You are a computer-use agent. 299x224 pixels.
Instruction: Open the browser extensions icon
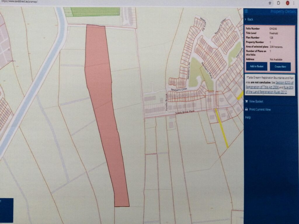pos(279,3)
